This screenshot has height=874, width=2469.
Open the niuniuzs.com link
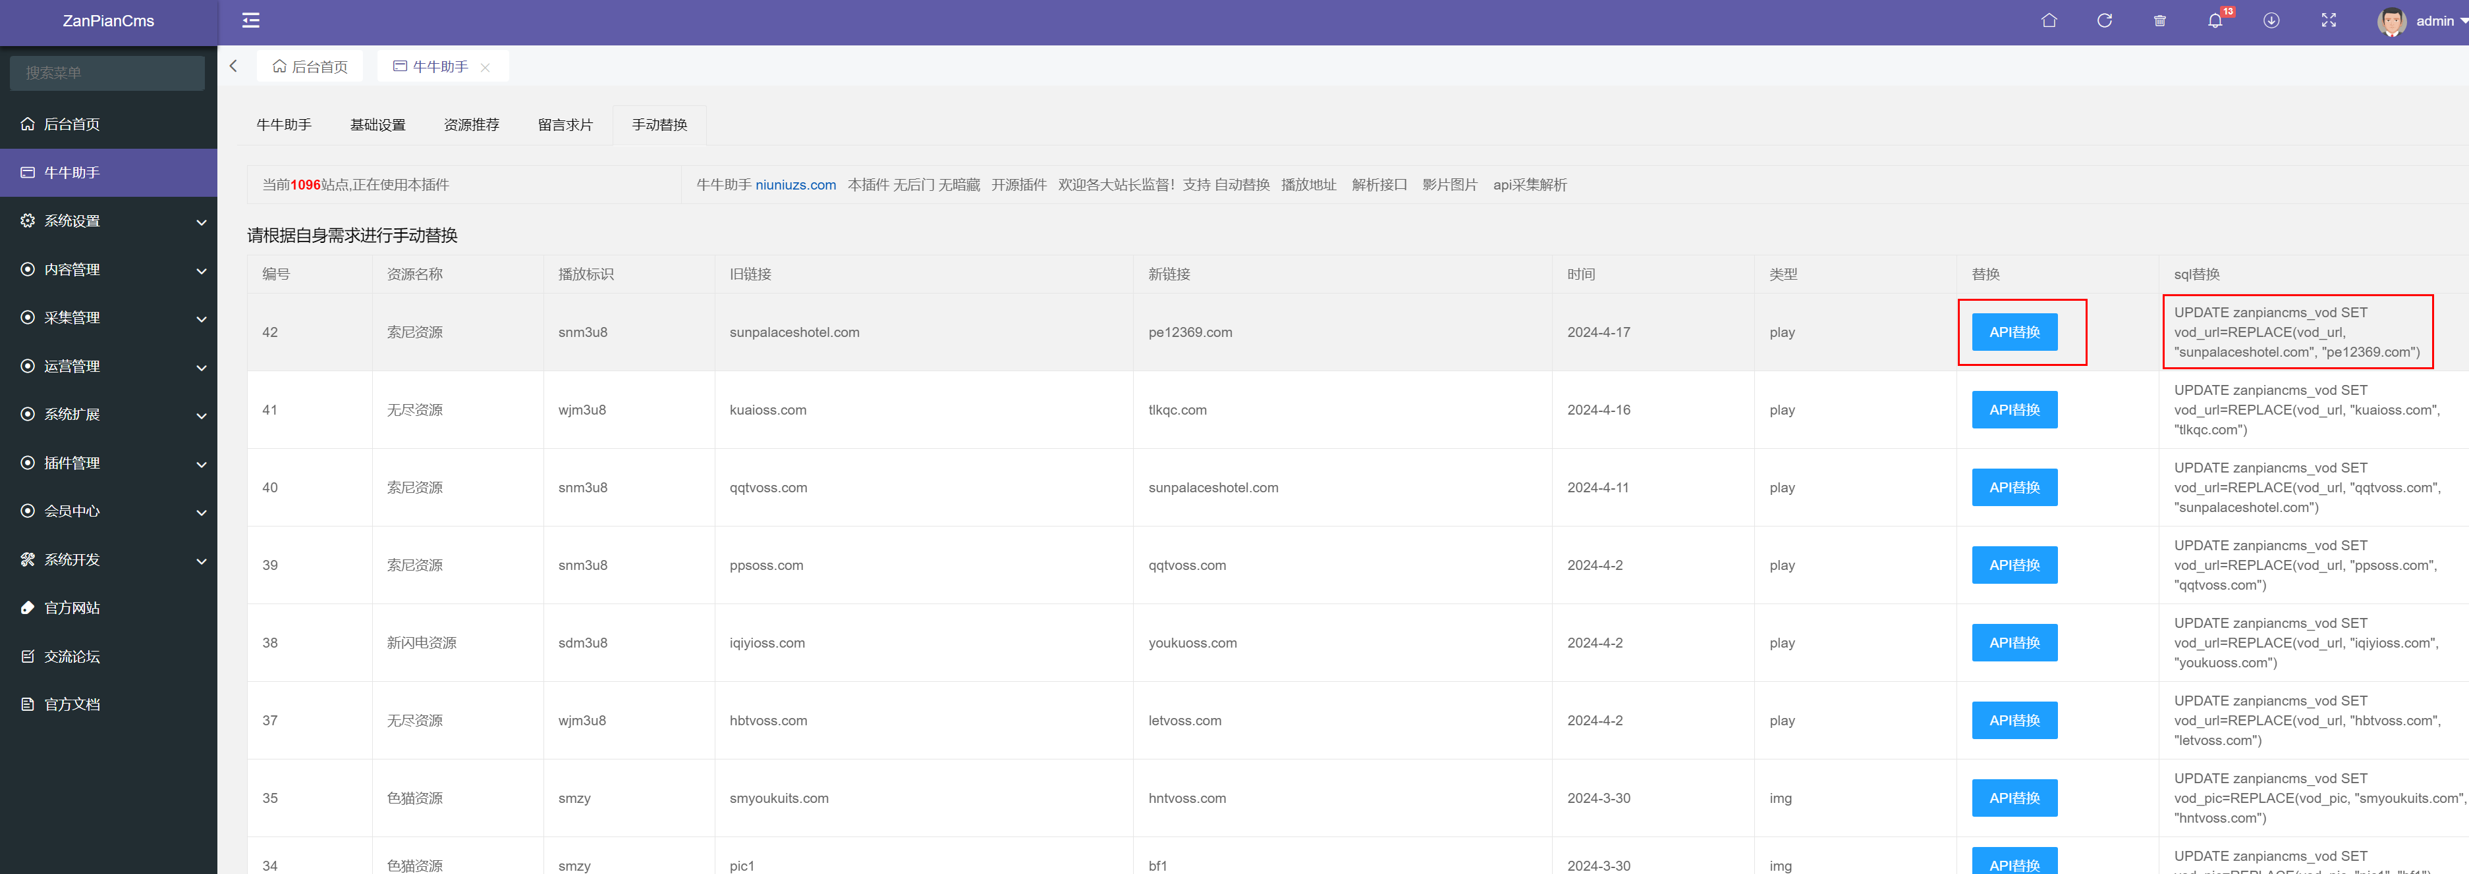click(796, 185)
